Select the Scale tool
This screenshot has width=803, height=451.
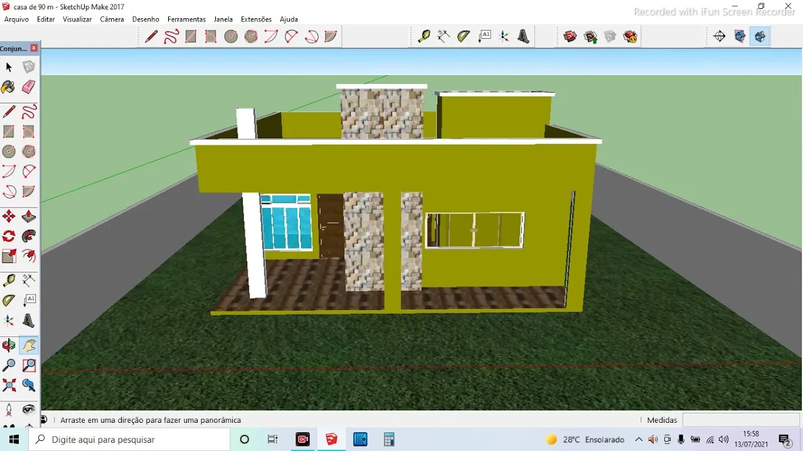click(9, 256)
